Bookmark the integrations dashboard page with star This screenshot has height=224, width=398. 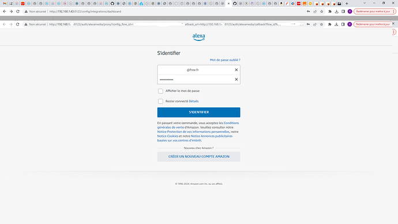pyautogui.click(x=322, y=12)
